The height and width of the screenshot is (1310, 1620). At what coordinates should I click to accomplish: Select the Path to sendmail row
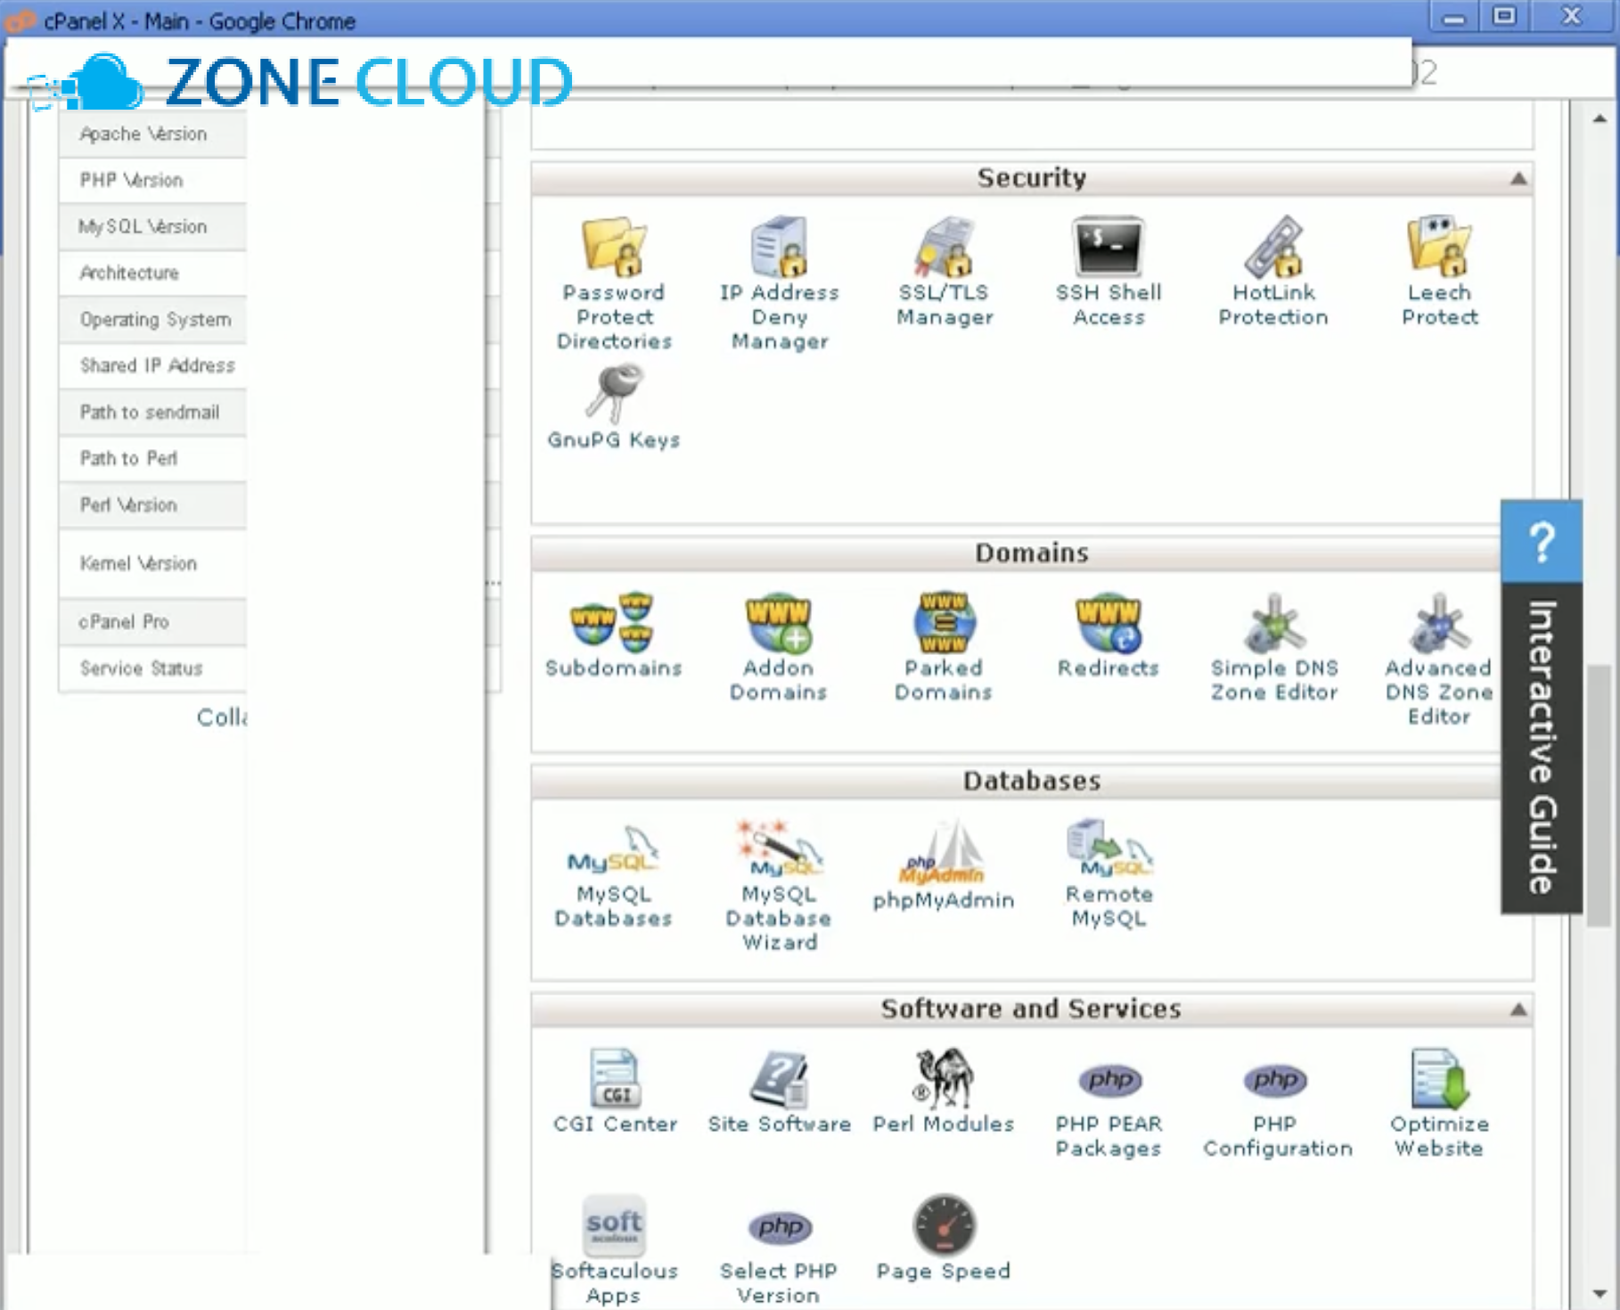coord(152,412)
